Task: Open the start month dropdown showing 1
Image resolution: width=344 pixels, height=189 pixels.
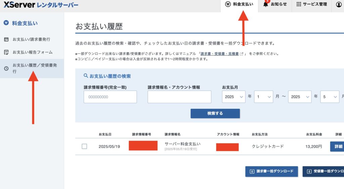Action: tap(263, 97)
